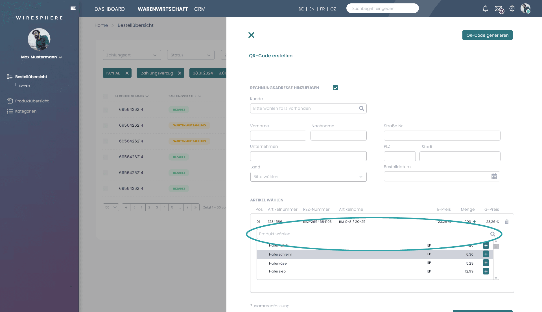The height and width of the screenshot is (312, 542).
Task: Open the Zahlungsart dropdown filter
Action: tap(132, 55)
